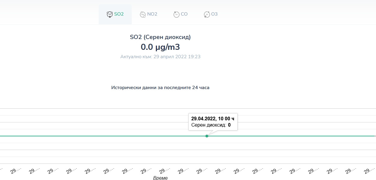Click the Време axis title

pyautogui.click(x=160, y=178)
